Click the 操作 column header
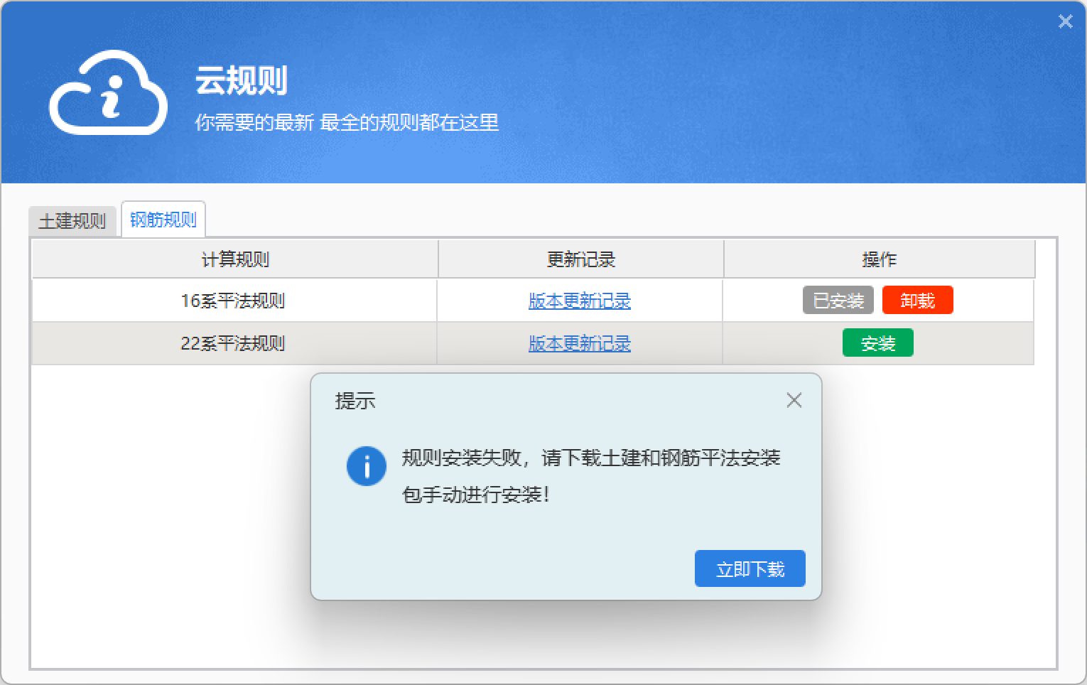Screen dimensions: 1087x685 [x=880, y=259]
